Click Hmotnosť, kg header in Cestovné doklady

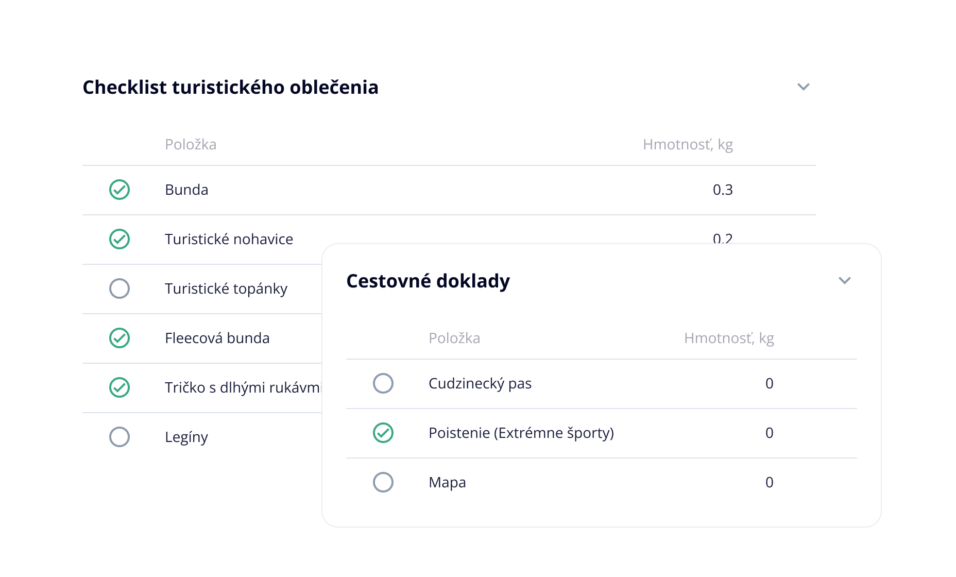[x=729, y=338]
